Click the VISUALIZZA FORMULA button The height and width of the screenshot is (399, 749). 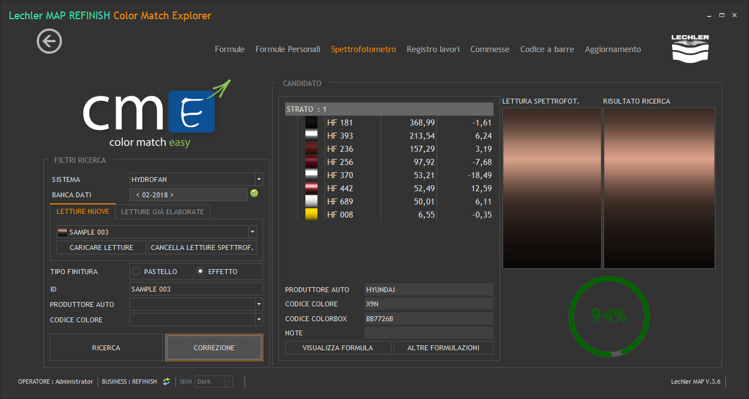[338, 348]
